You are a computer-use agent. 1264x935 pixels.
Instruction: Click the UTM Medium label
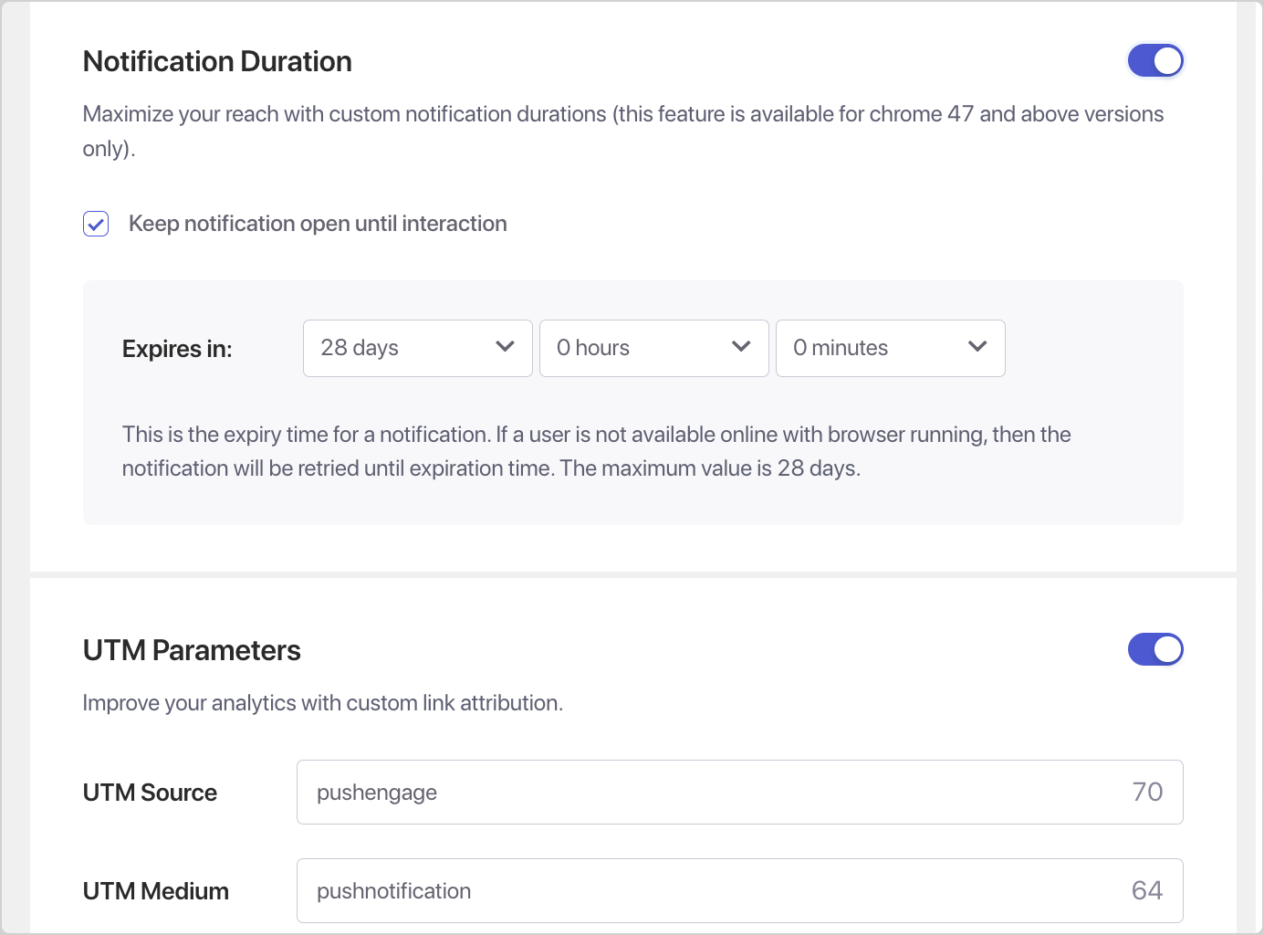coord(156,891)
